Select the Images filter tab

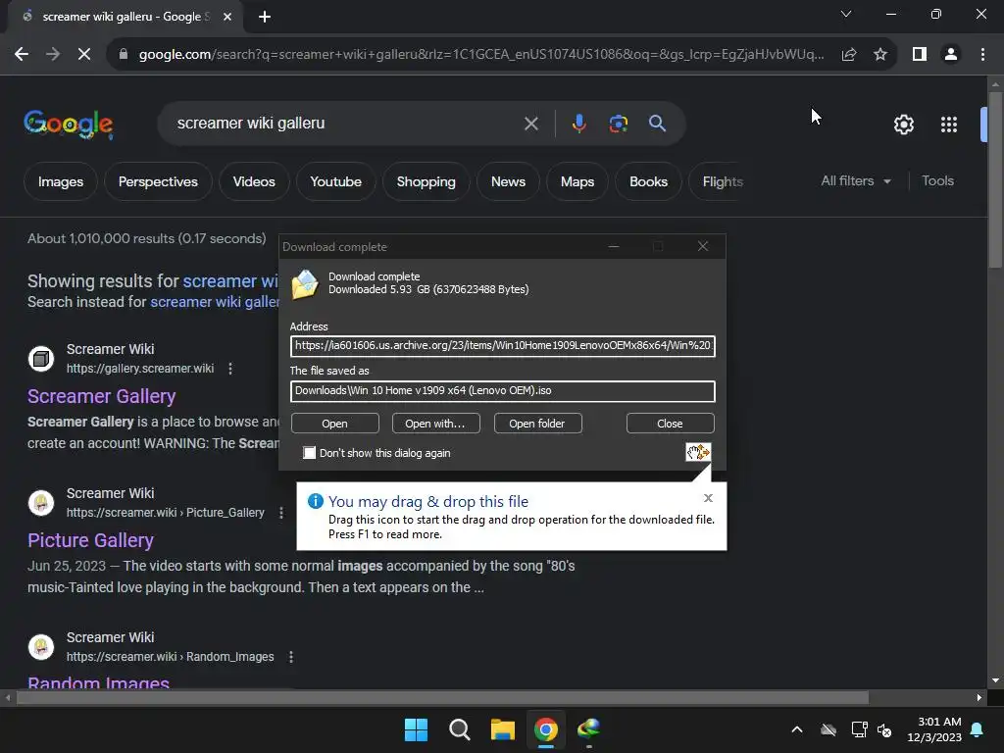[x=61, y=181]
